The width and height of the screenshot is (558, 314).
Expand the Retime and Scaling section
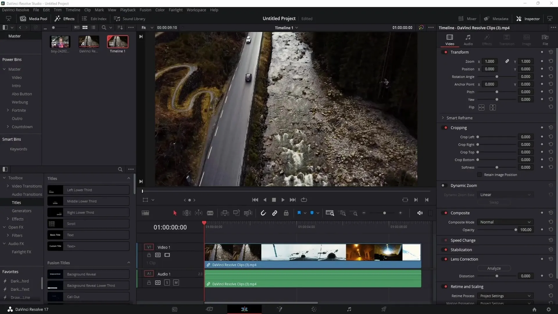467,286
